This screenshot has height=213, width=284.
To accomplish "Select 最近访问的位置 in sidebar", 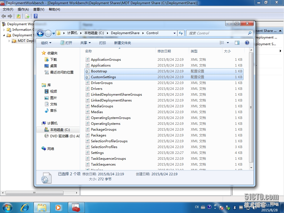I will click(59, 72).
